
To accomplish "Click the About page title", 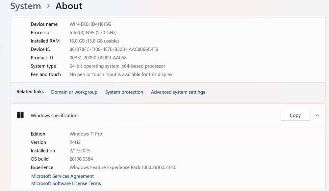I will (69, 6).
